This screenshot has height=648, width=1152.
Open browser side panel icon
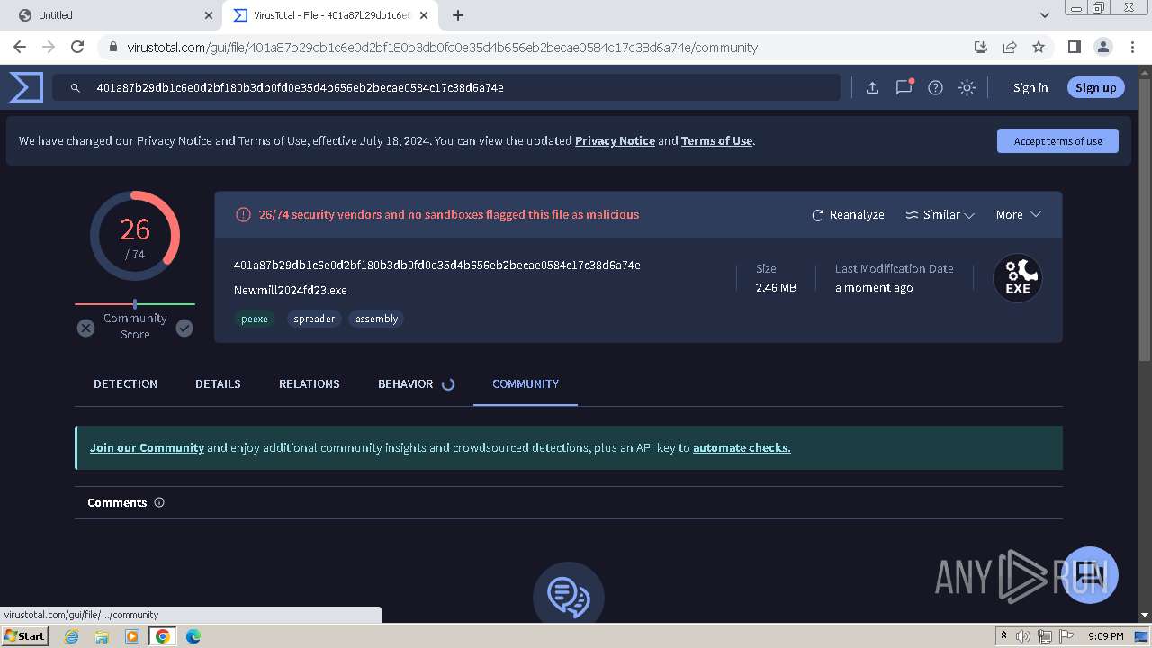point(1074,47)
